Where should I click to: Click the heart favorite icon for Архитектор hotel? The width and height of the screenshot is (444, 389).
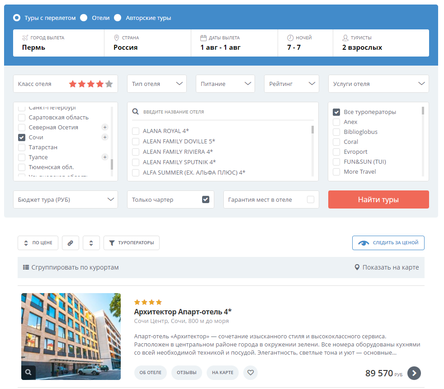point(250,372)
